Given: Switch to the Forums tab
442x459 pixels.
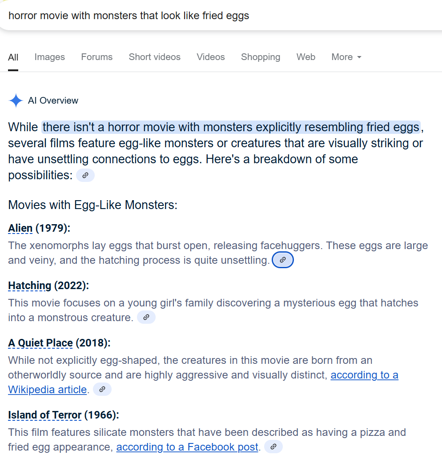Looking at the screenshot, I should (97, 57).
